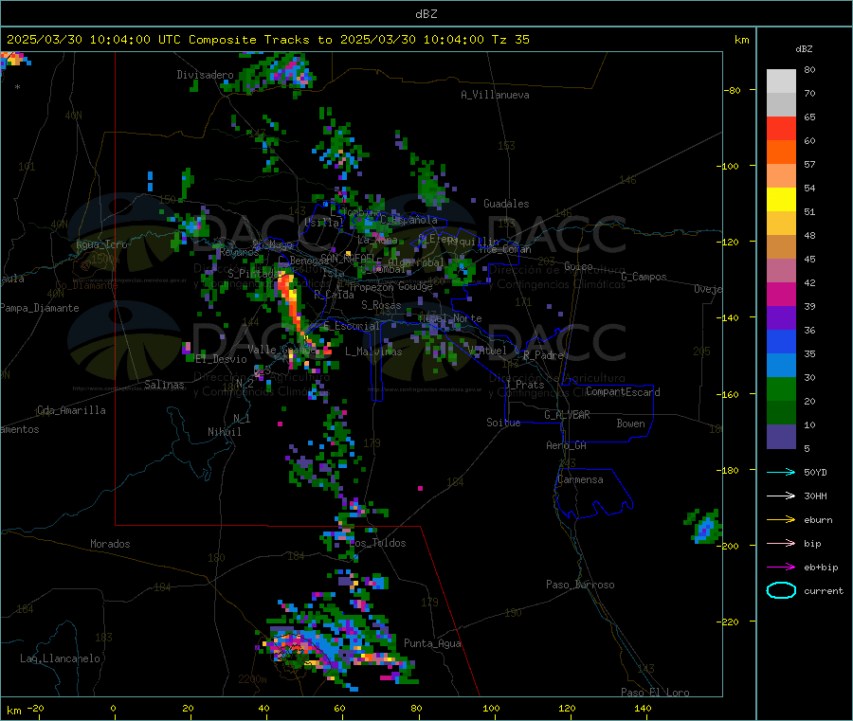Click the Lag.Llancanelo location label

coord(60,658)
